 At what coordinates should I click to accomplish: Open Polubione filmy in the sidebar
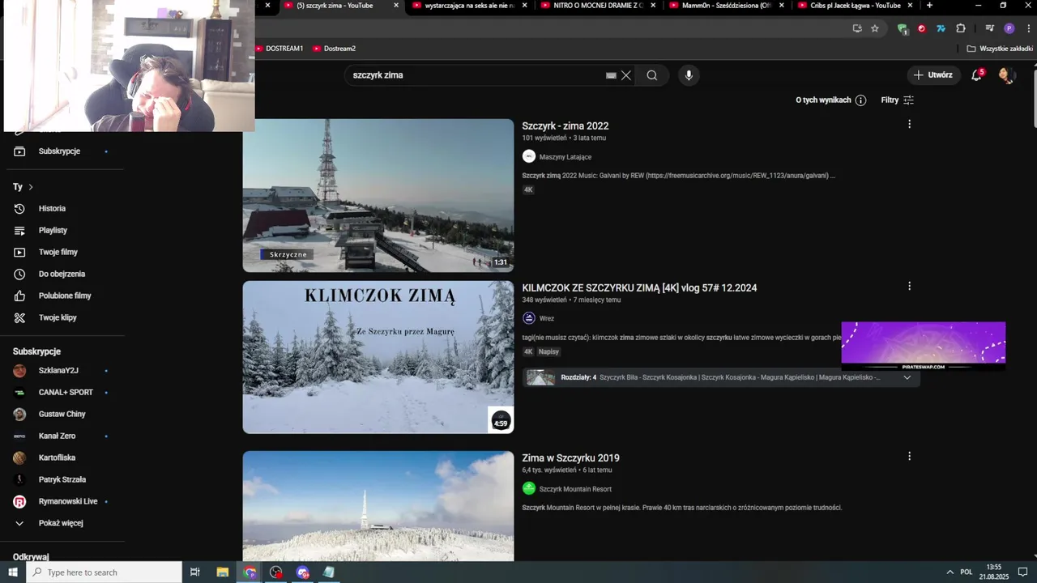[65, 296]
